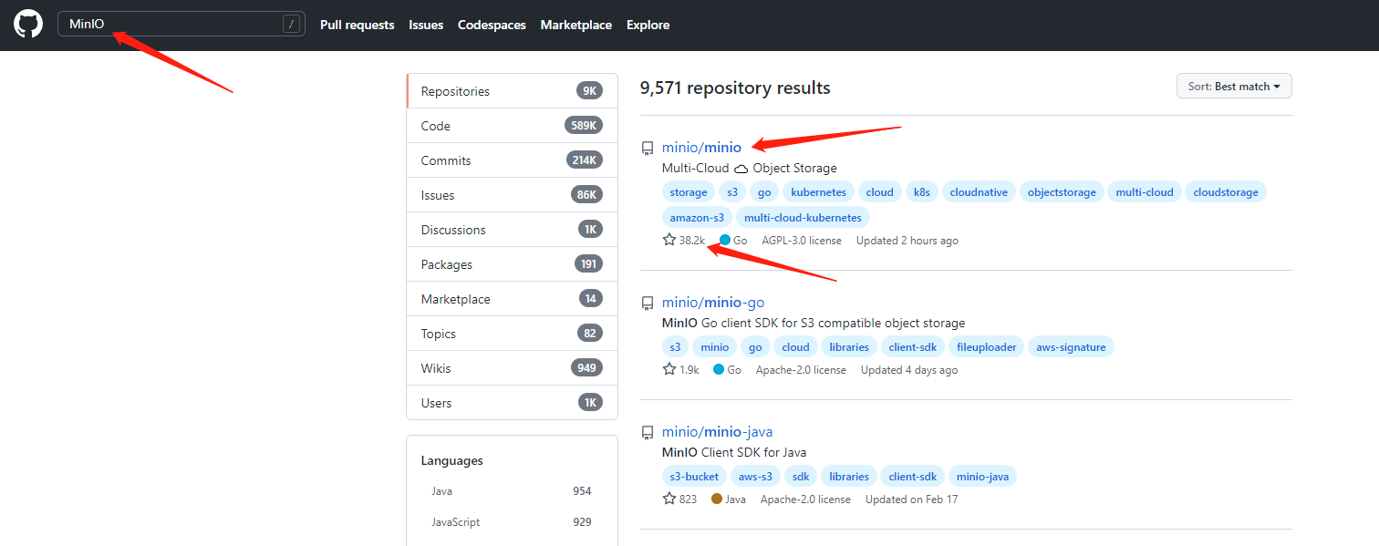Viewport: 1379px width, 546px height.
Task: Click the star icon showing 38.2k
Action: 669,241
